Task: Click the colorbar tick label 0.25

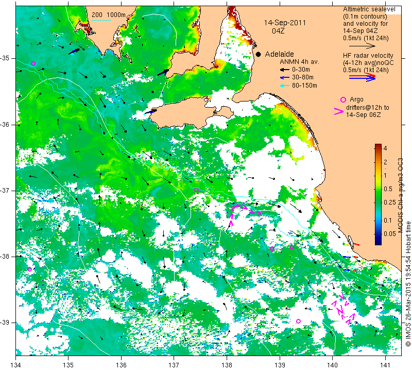Action: point(390,202)
